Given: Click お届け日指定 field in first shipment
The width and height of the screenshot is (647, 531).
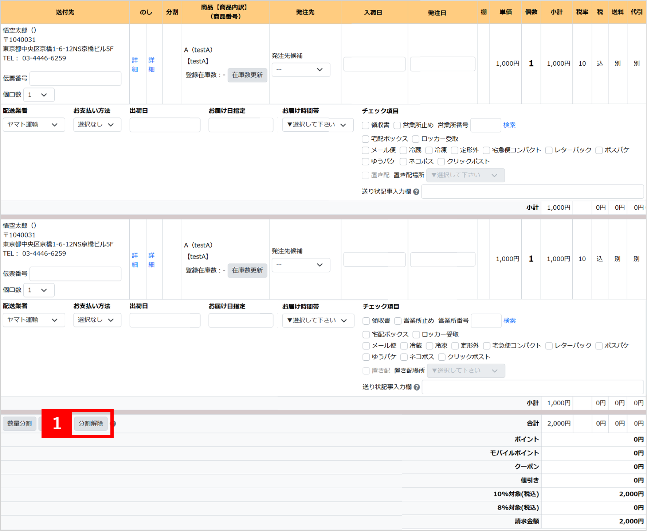Looking at the screenshot, I should coord(240,125).
